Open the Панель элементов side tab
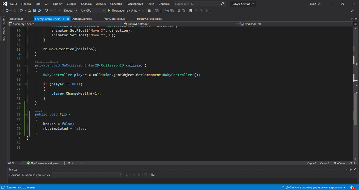Screen dimensions: 359x190 (4, 29)
